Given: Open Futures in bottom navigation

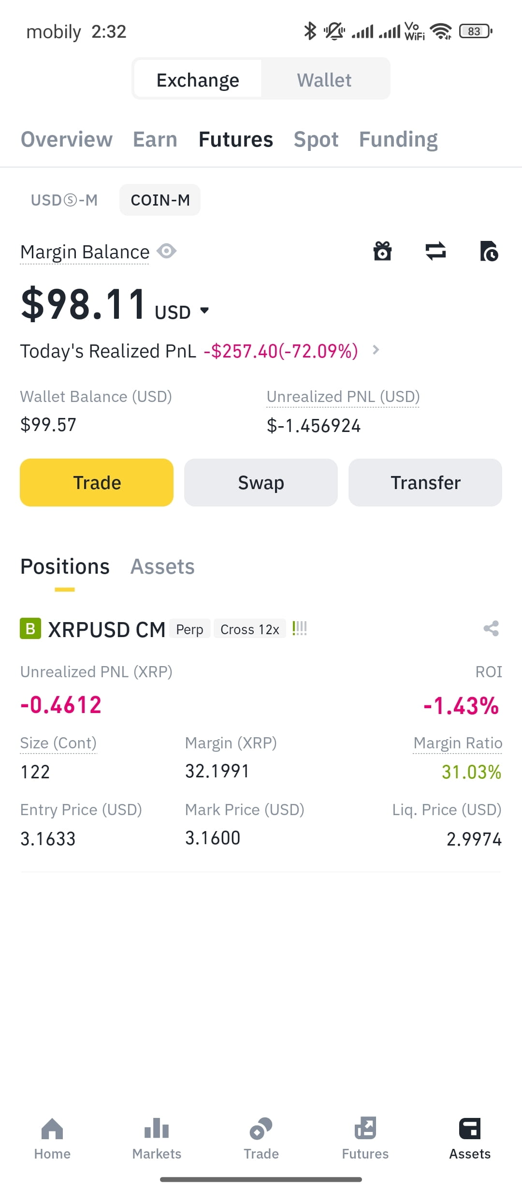Looking at the screenshot, I should 365,1139.
